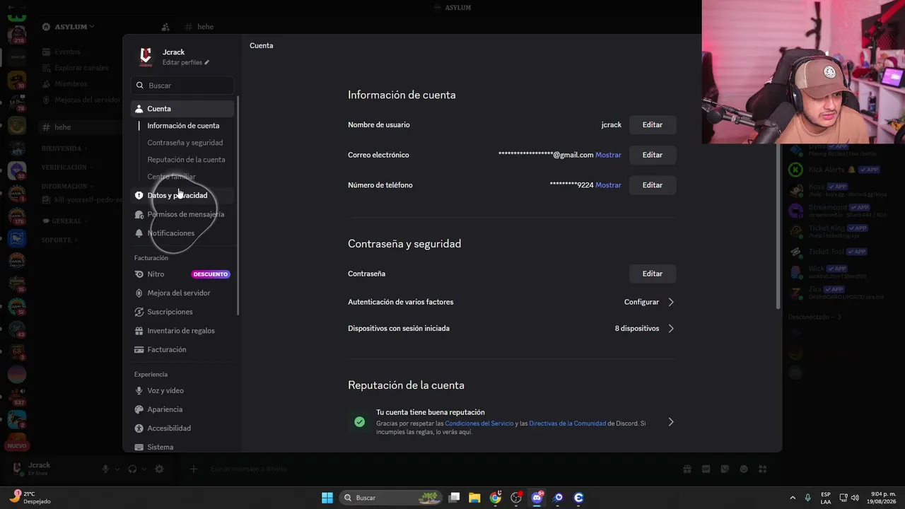Click the Inventario de regalos gift icon
Screen dimensions: 905x509
[139, 331]
